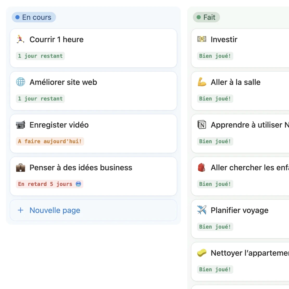
Task: Click the airplane icon on Planifier voyage
Action: [202, 210]
